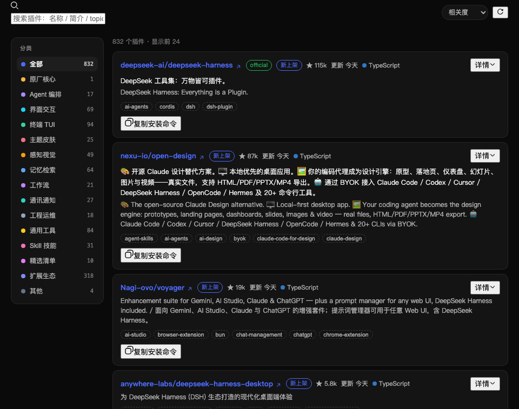Click the 新上架 badge on deepseek-harness-desktop
The image size is (519, 409).
[x=298, y=384]
